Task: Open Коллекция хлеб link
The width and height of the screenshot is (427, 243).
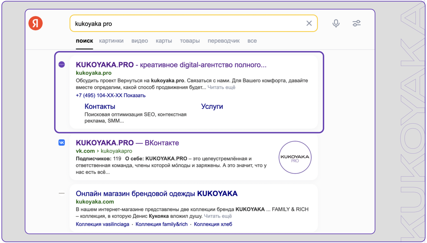Action: click(213, 224)
